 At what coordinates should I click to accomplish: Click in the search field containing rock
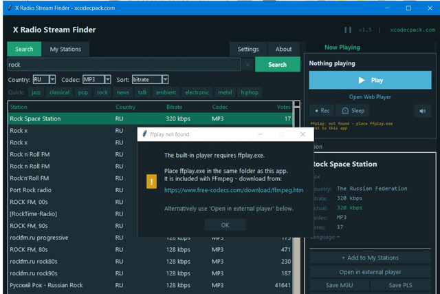(124, 65)
